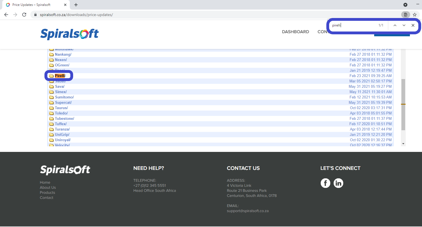Close the Price Updates tab
Screen dimensions: 422x227
click(65, 5)
